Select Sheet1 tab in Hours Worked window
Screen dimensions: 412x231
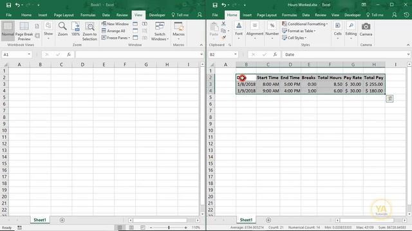point(246,220)
